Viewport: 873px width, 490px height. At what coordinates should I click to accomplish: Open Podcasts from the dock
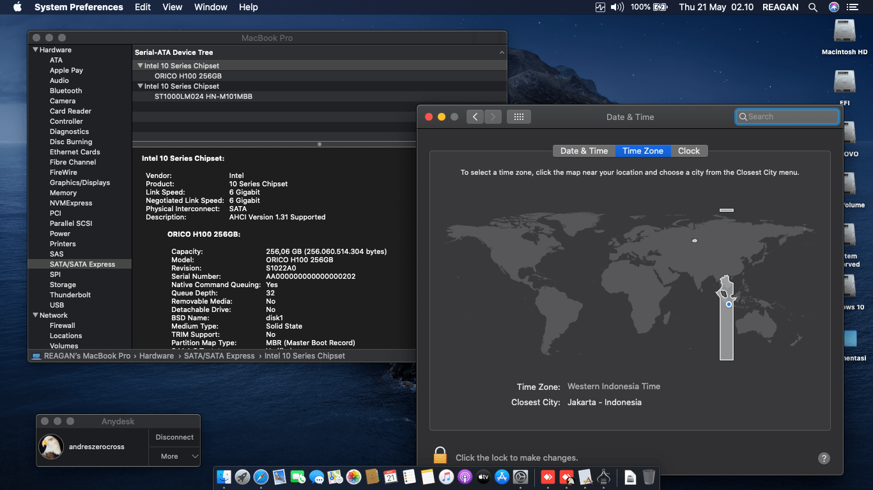click(465, 477)
